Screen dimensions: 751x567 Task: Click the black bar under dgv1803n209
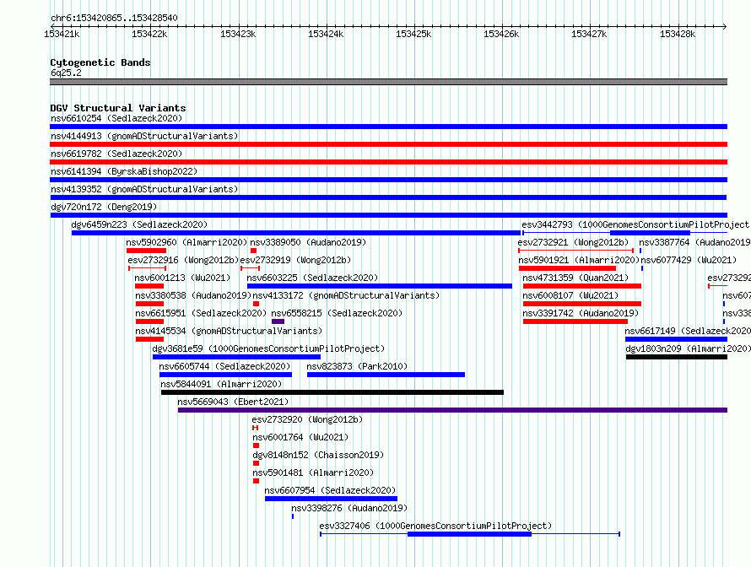coord(676,357)
